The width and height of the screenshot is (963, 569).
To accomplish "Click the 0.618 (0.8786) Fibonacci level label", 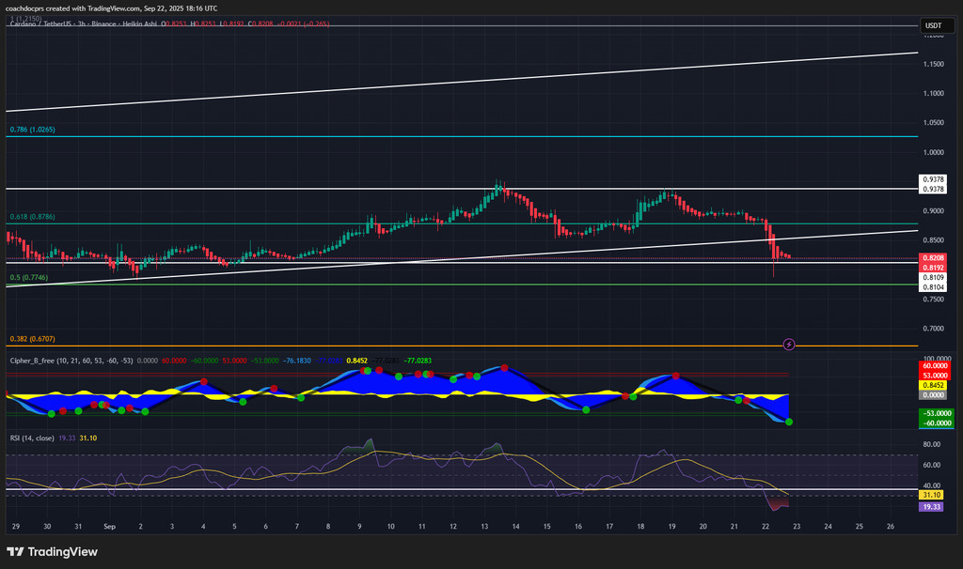I will [x=32, y=217].
